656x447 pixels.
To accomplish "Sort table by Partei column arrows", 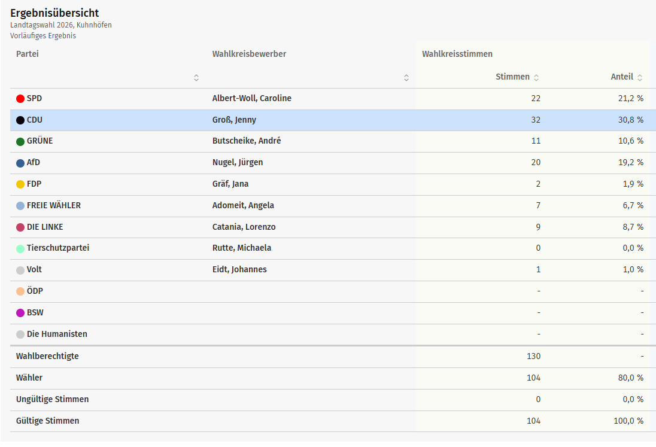I will pos(196,78).
